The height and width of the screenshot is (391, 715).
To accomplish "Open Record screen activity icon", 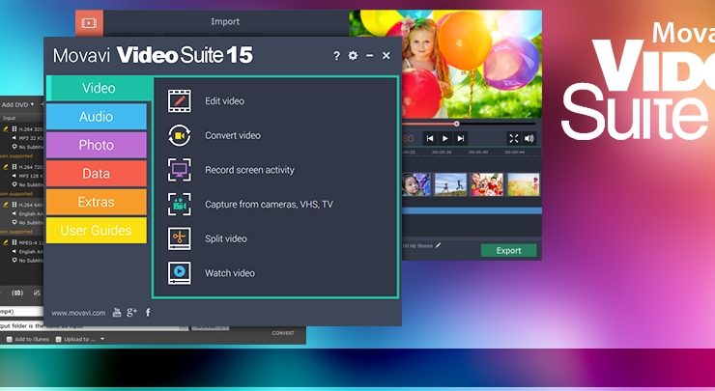I will click(x=179, y=170).
